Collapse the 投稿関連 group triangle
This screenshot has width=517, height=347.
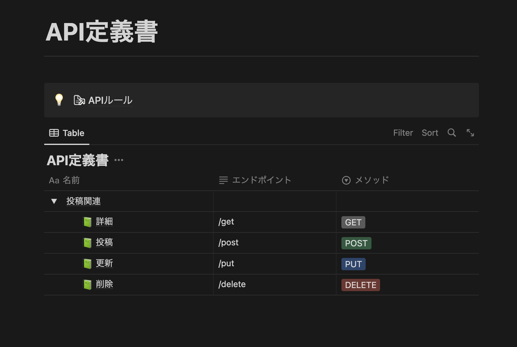pos(54,201)
